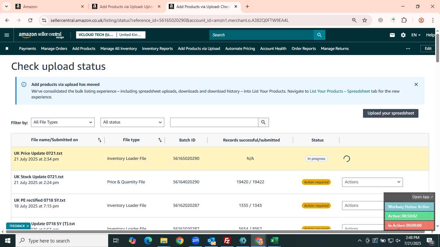Click the Seller Central search field
440x247 pixels.
point(262,35)
